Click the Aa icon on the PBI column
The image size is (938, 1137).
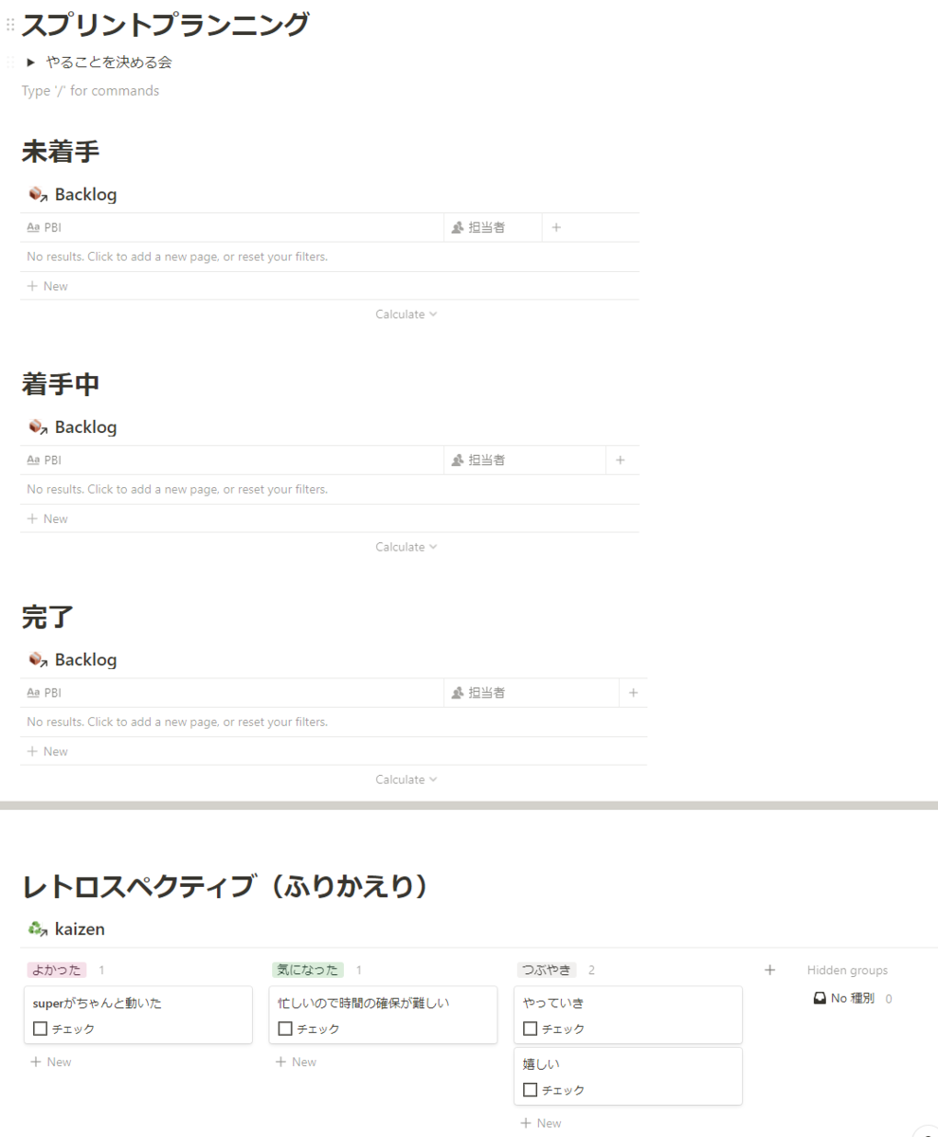point(34,227)
